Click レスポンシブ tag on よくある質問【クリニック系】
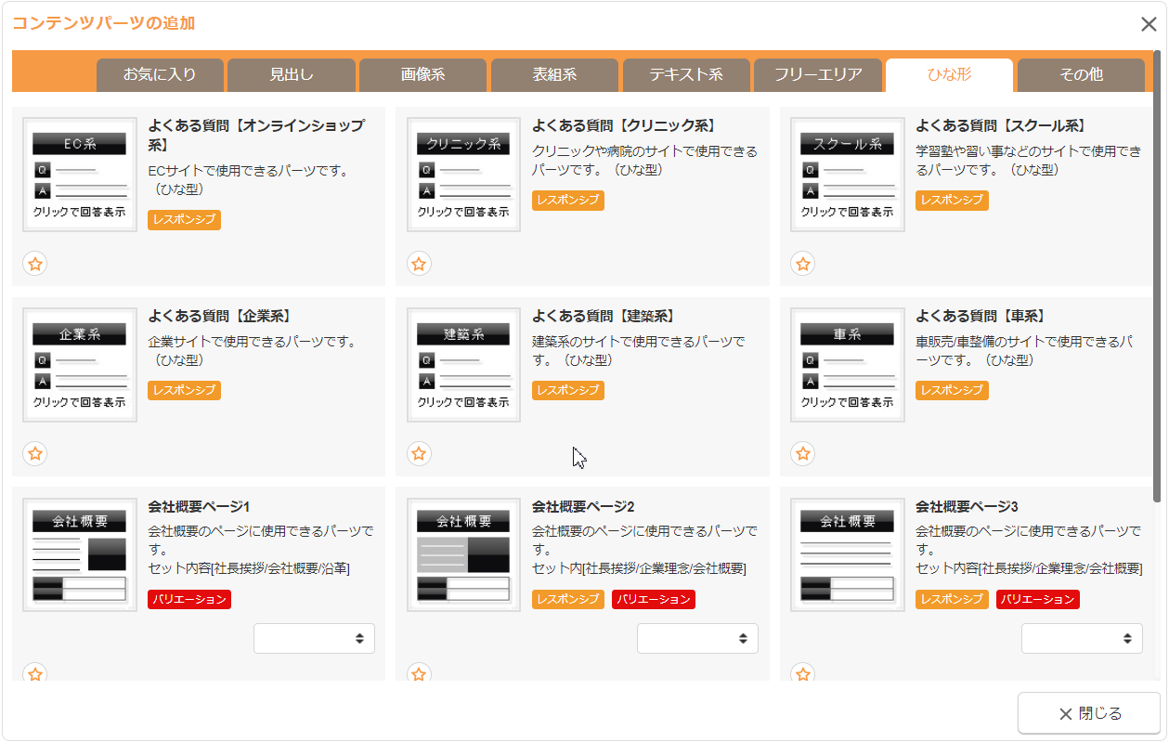 [x=568, y=201]
